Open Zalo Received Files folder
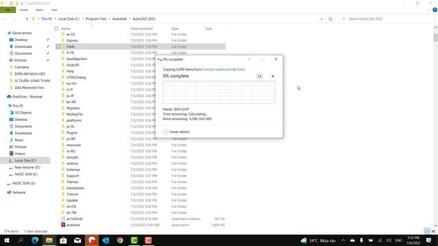The width and height of the screenshot is (438, 246). coord(29,87)
